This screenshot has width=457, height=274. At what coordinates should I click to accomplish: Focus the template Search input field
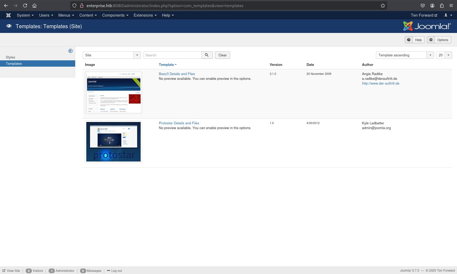pyautogui.click(x=172, y=55)
